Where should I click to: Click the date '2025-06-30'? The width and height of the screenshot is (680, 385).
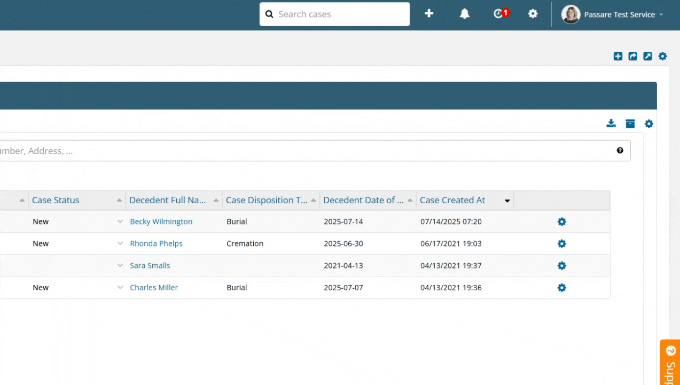click(x=343, y=243)
